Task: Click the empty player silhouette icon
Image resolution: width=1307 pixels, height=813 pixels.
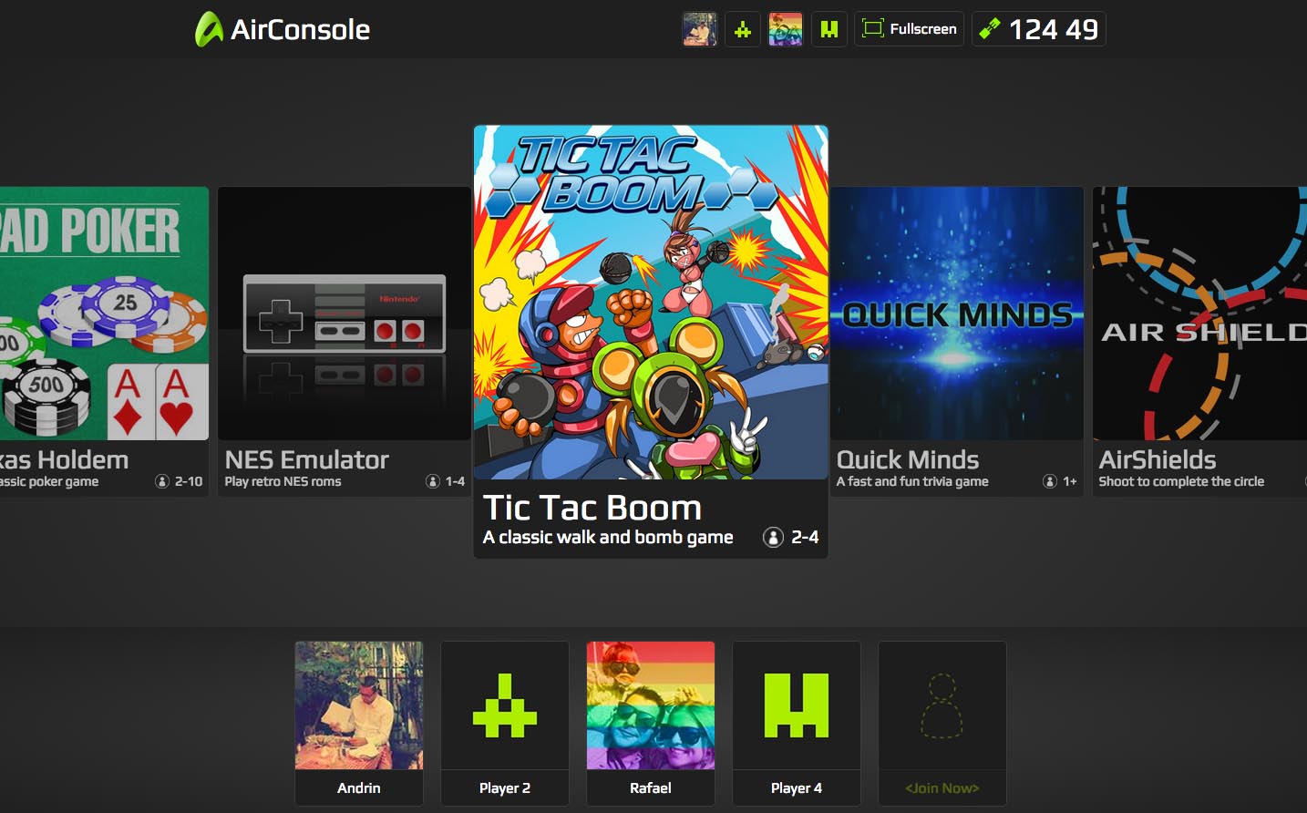Action: [x=942, y=705]
